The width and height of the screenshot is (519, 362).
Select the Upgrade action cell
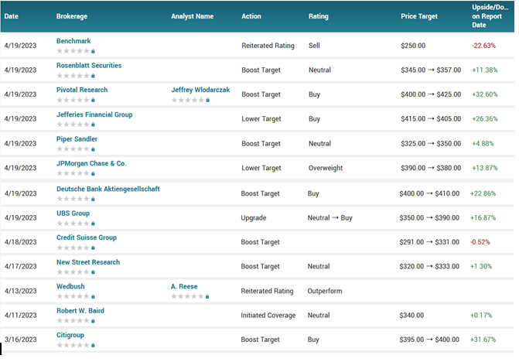pos(254,218)
